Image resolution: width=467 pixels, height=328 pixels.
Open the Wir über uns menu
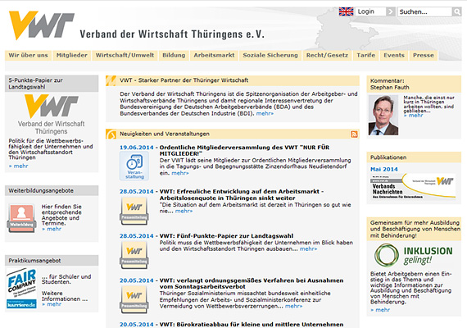28,56
